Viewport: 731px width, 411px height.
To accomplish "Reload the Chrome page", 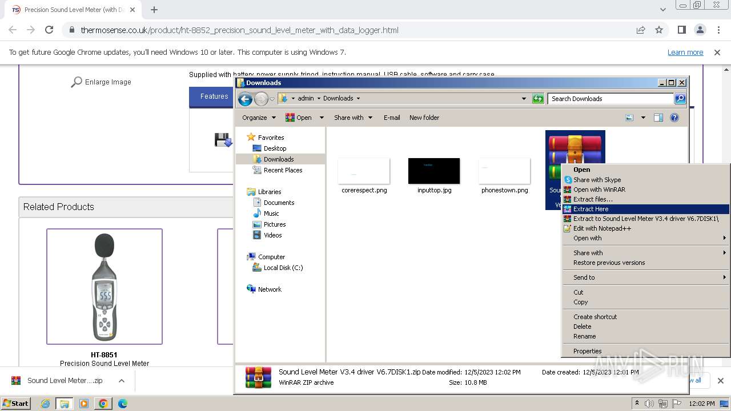I will [49, 30].
